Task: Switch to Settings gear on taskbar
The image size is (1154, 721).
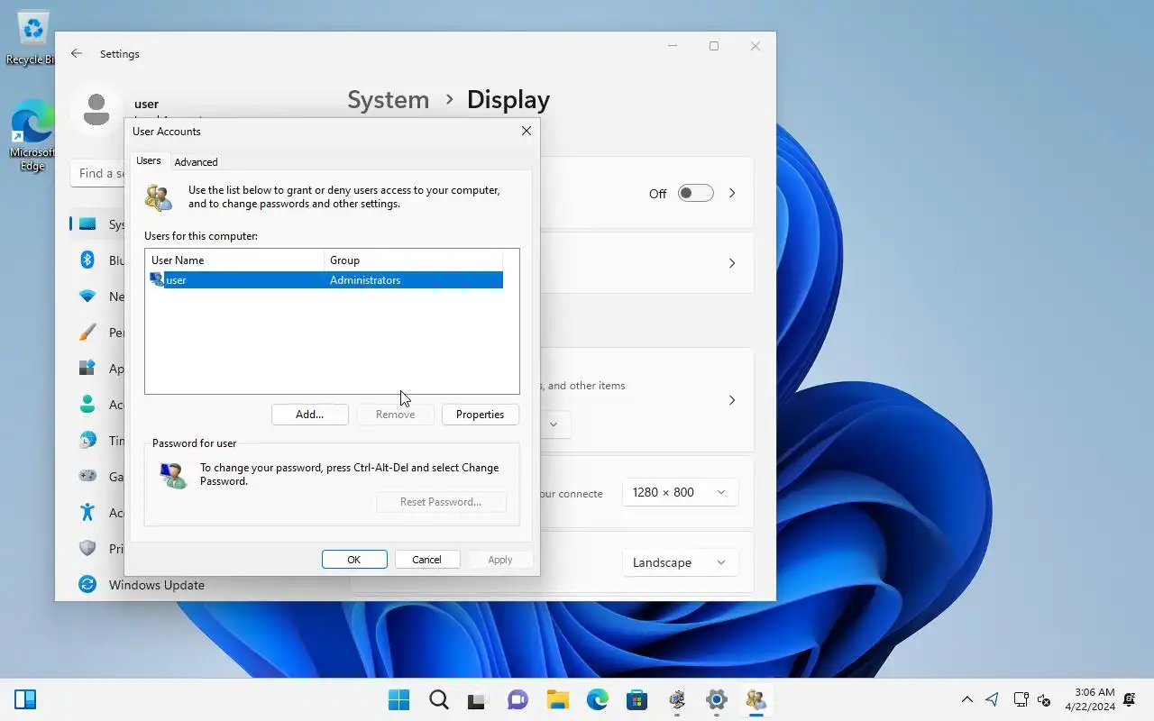Action: click(x=717, y=700)
